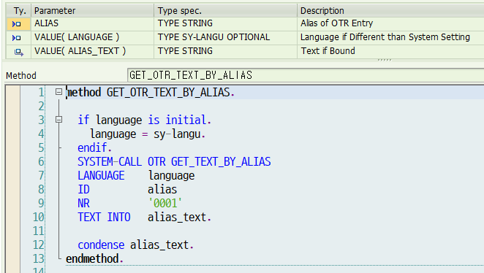Click the '0001' literal in the NR line

pyautogui.click(x=165, y=204)
